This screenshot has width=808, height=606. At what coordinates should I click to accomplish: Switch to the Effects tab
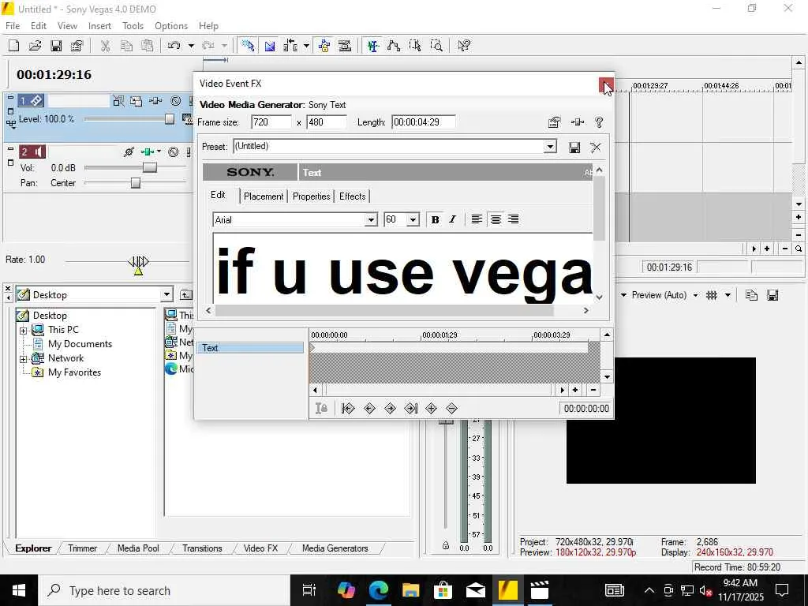coord(353,196)
